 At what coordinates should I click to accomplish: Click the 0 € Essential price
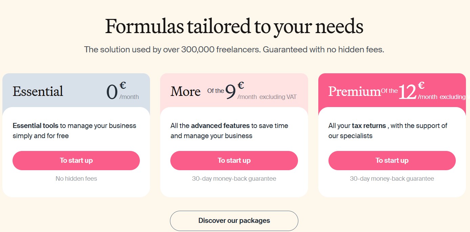[x=113, y=92]
